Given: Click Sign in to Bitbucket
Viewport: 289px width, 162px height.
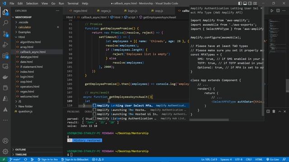Looking at the screenshot, I should click(x=75, y=159).
